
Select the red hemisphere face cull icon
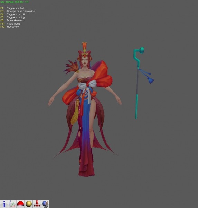(x=20, y=204)
